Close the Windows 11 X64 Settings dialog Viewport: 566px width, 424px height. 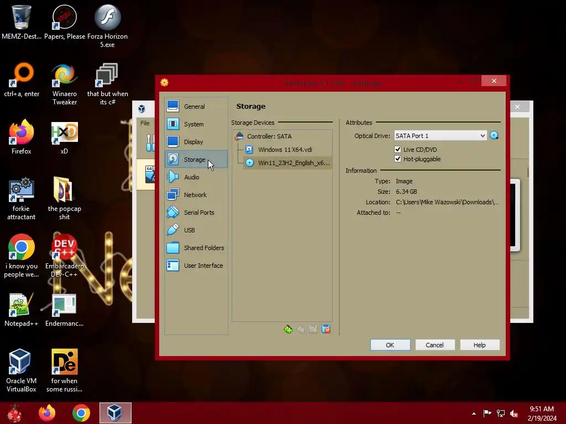(494, 81)
